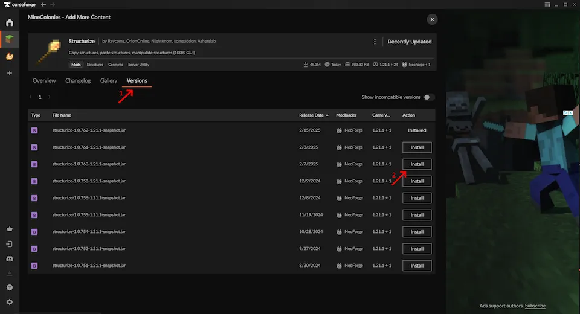The width and height of the screenshot is (580, 314).
Task: Click the back navigation arrow in title bar
Action: tap(43, 4)
